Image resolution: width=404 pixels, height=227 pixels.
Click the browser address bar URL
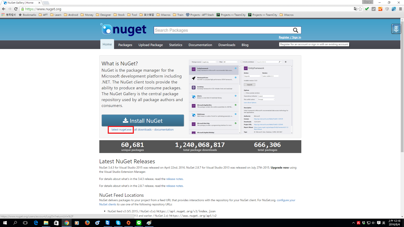click(43, 9)
